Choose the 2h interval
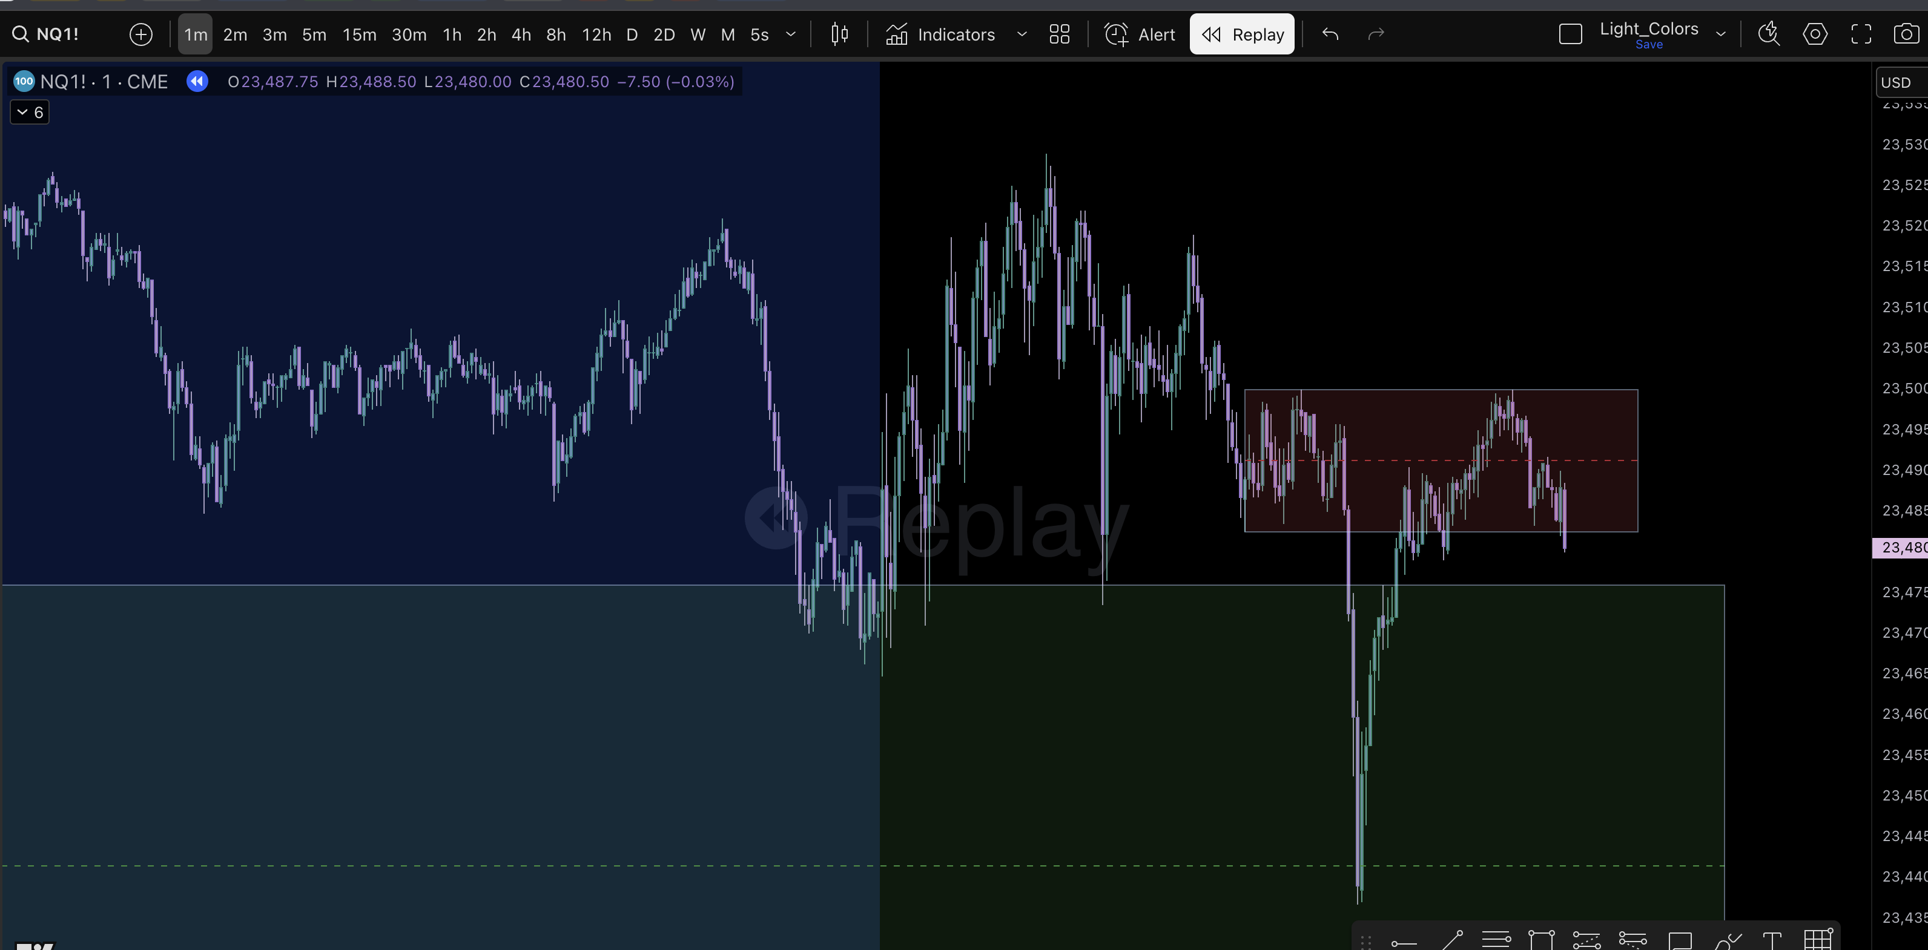1928x950 pixels. 486,34
